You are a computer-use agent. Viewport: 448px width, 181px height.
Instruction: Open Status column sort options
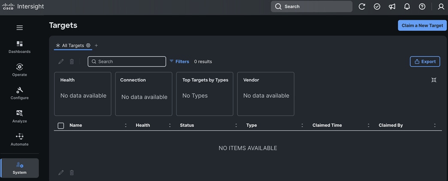pos(236,125)
